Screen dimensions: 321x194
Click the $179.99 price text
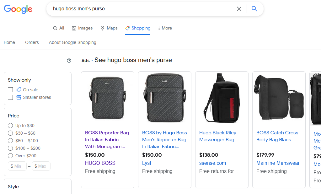pos(265,155)
